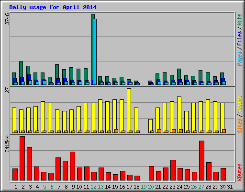Click the day 22 axis label
The image size is (245, 192).
165,187
